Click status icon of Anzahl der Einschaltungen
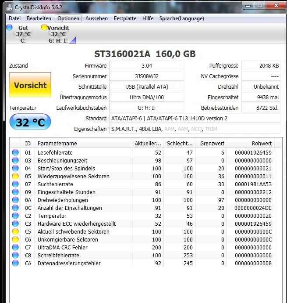Viewport: 287px width, 303px height. [15, 208]
